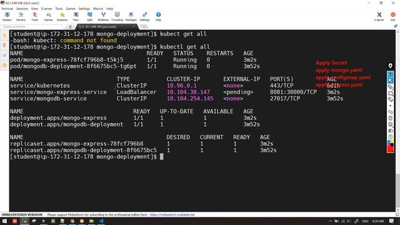
Task: Open the View menu in menu bar
Action: point(34,9)
